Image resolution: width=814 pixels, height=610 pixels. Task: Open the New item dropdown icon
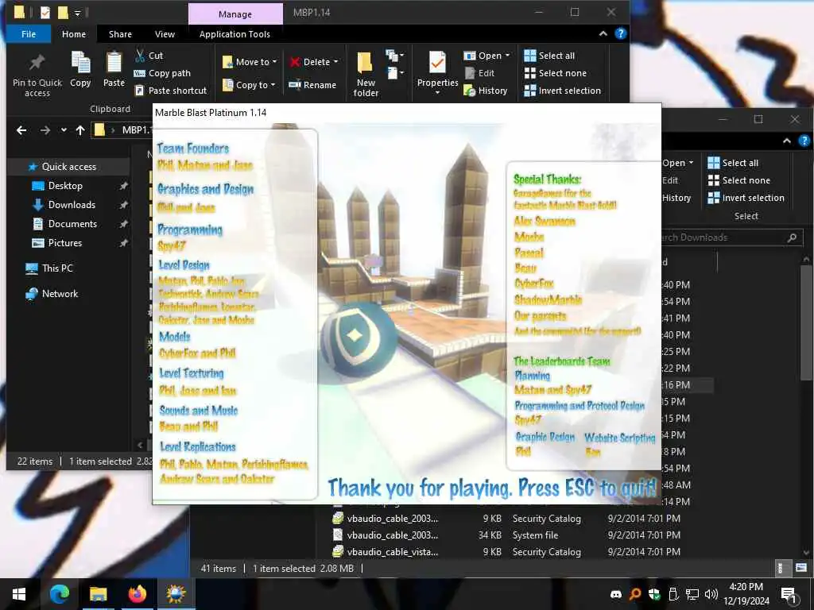coord(394,55)
